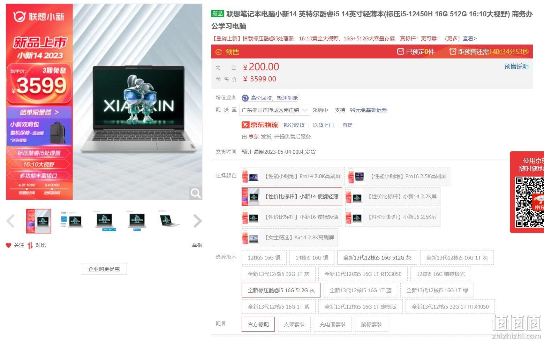Choose 小新14 便携轻薄 model option
Viewport: 544px width, 342px height.
click(292, 197)
